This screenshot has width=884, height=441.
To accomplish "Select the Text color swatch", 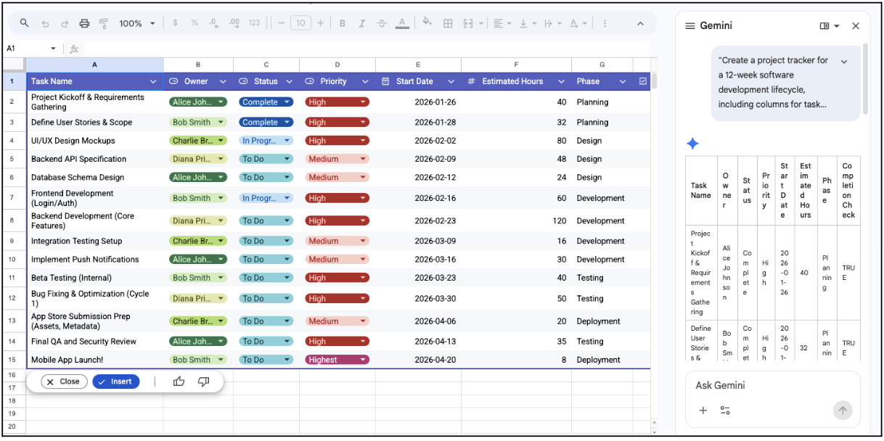I will (402, 22).
